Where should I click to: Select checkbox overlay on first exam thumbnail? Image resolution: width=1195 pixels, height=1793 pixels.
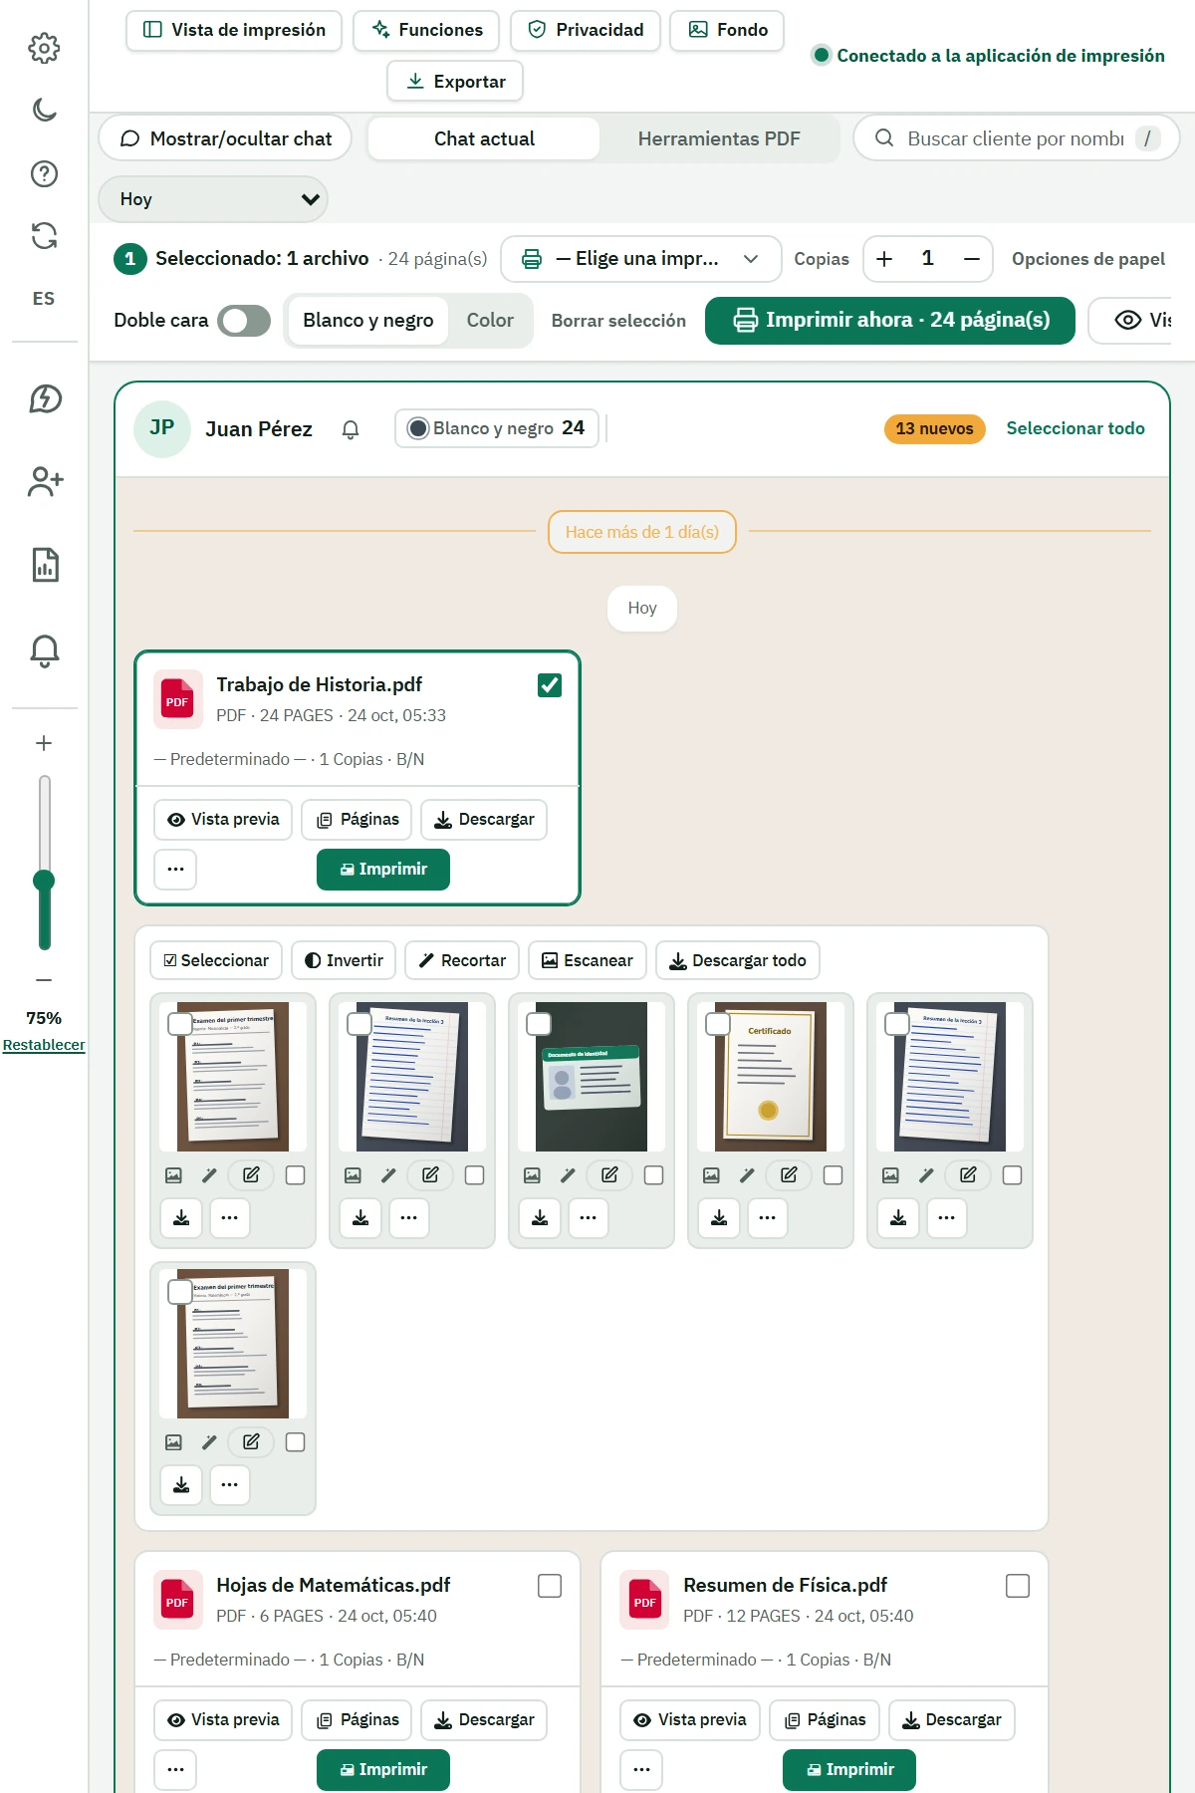pos(180,1024)
